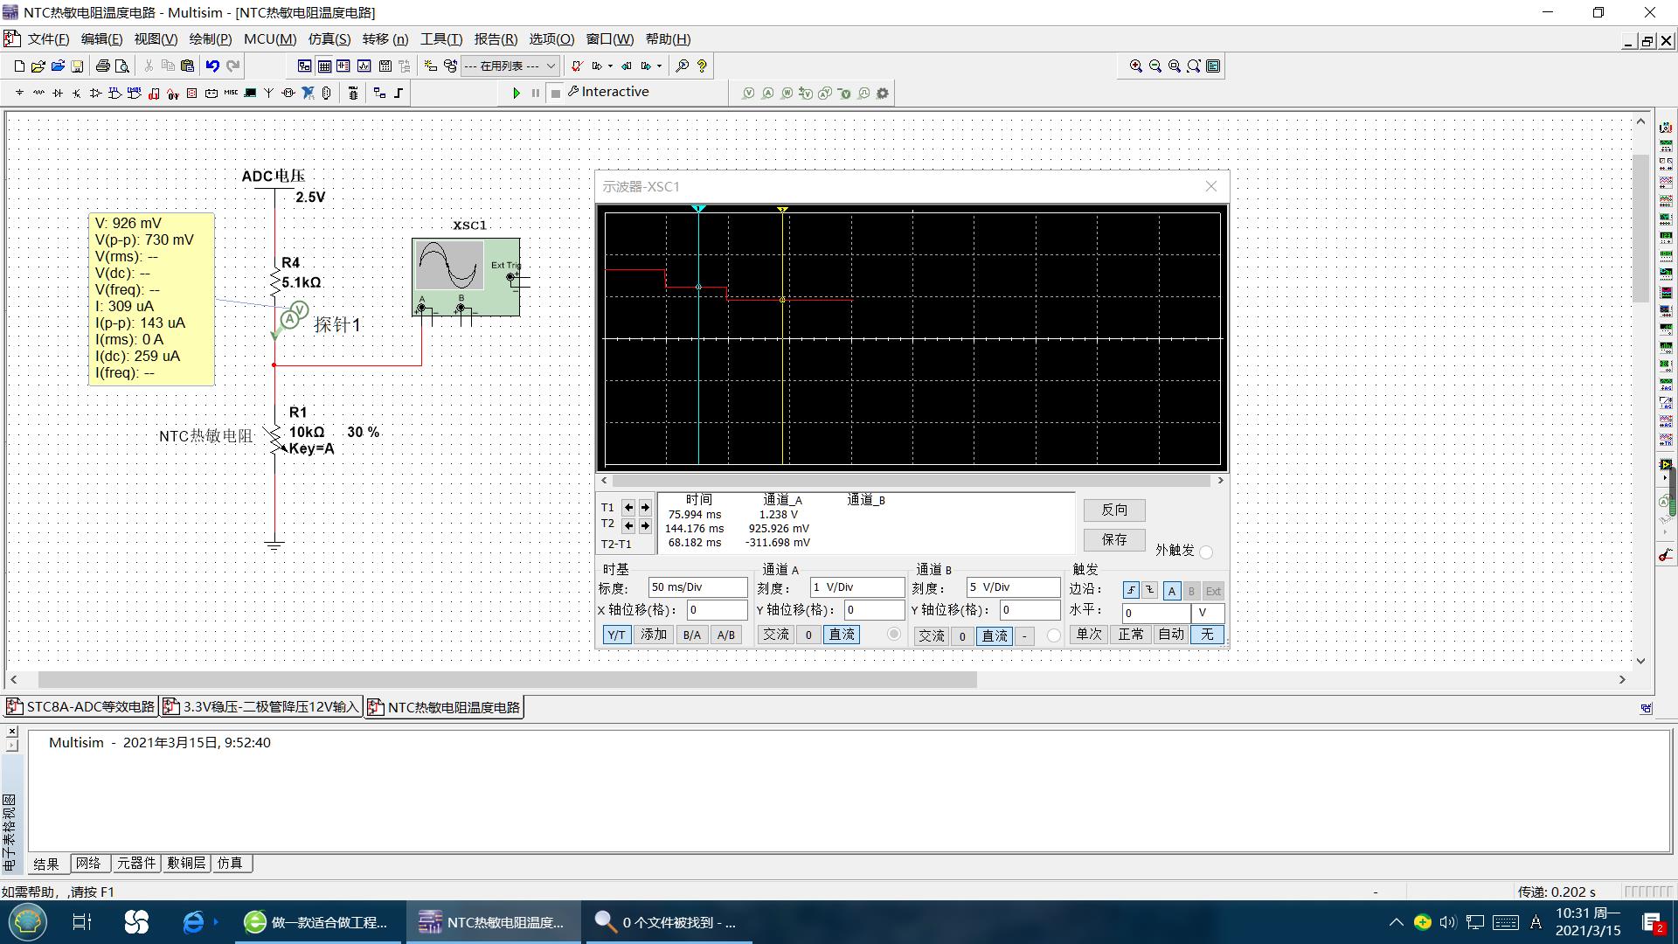Place a bus wire
Screen dimensions: 1678x944
pyautogui.click(x=399, y=93)
